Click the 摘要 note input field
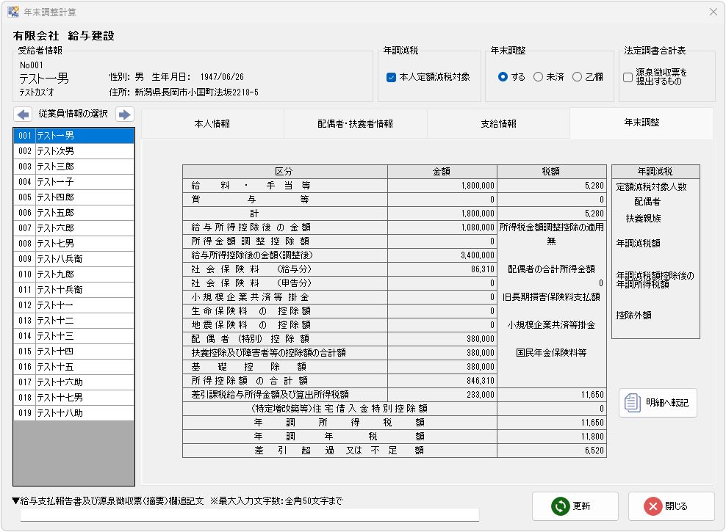The image size is (726, 532). (x=249, y=514)
